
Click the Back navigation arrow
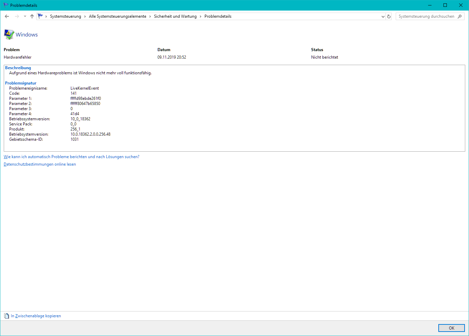tap(7, 16)
